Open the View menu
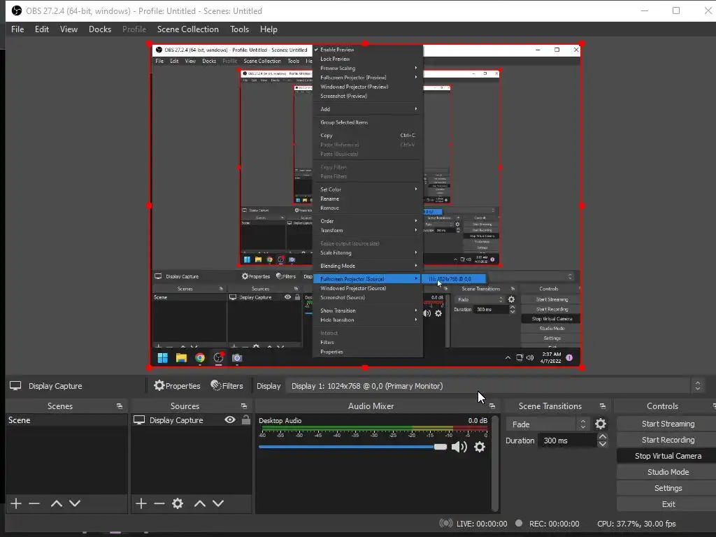 tap(69, 29)
